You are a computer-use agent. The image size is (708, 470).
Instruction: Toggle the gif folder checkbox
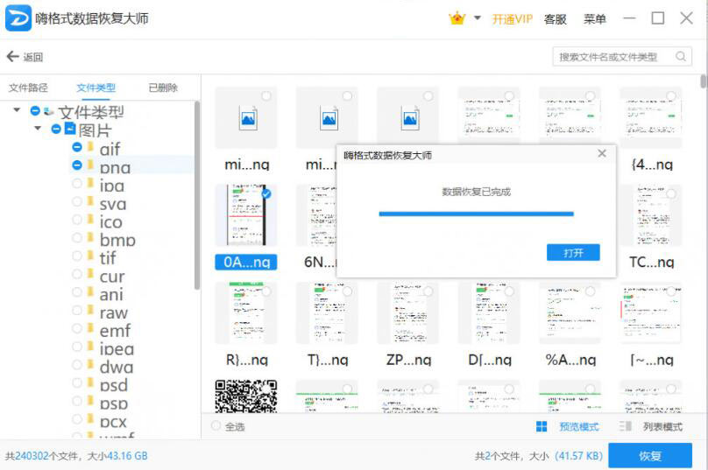coord(77,147)
